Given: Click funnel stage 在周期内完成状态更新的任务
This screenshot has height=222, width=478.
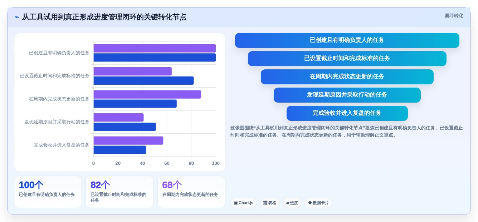Looking at the screenshot, I should coord(347,77).
